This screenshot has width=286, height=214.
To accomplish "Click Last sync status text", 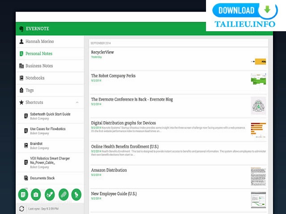I will (43, 209).
